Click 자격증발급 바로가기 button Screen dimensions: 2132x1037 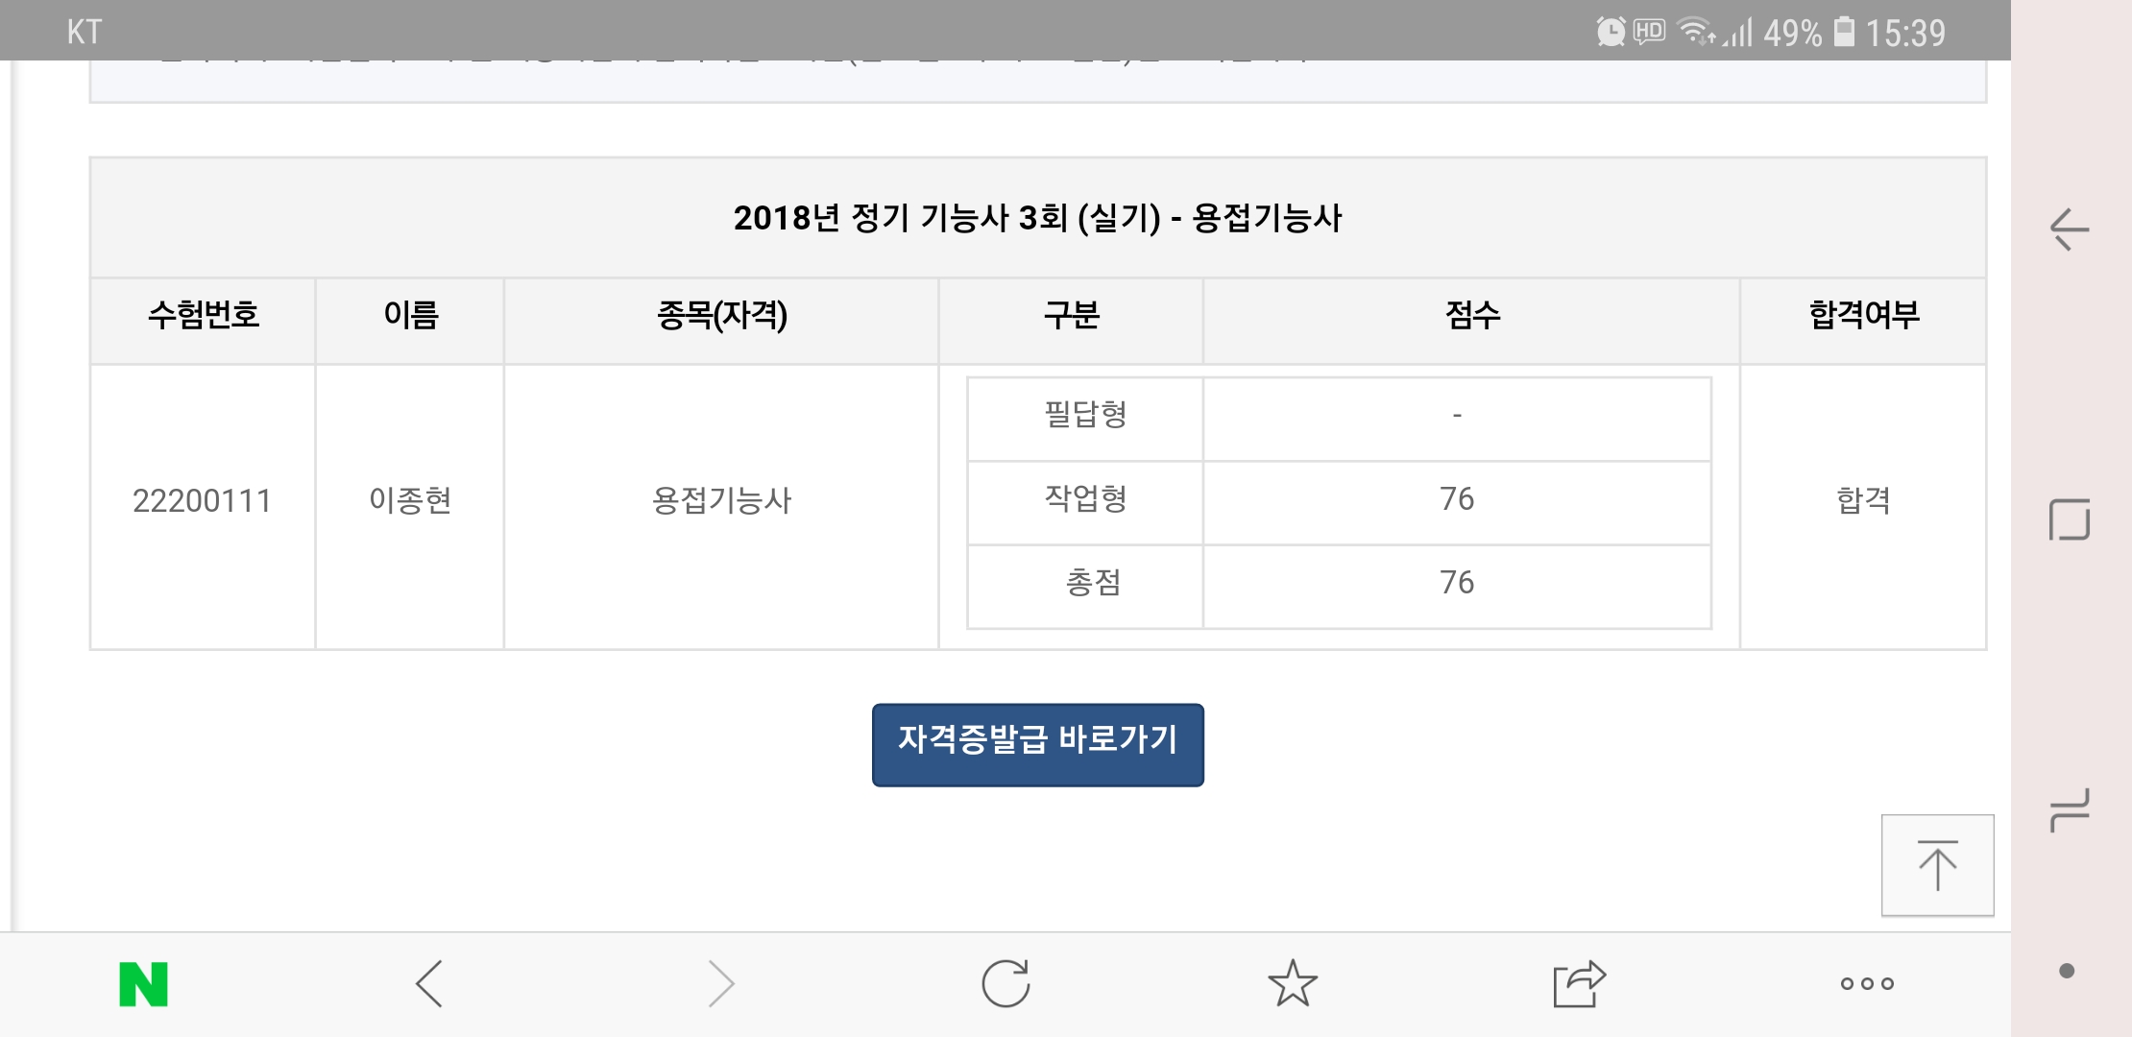pyautogui.click(x=1037, y=745)
